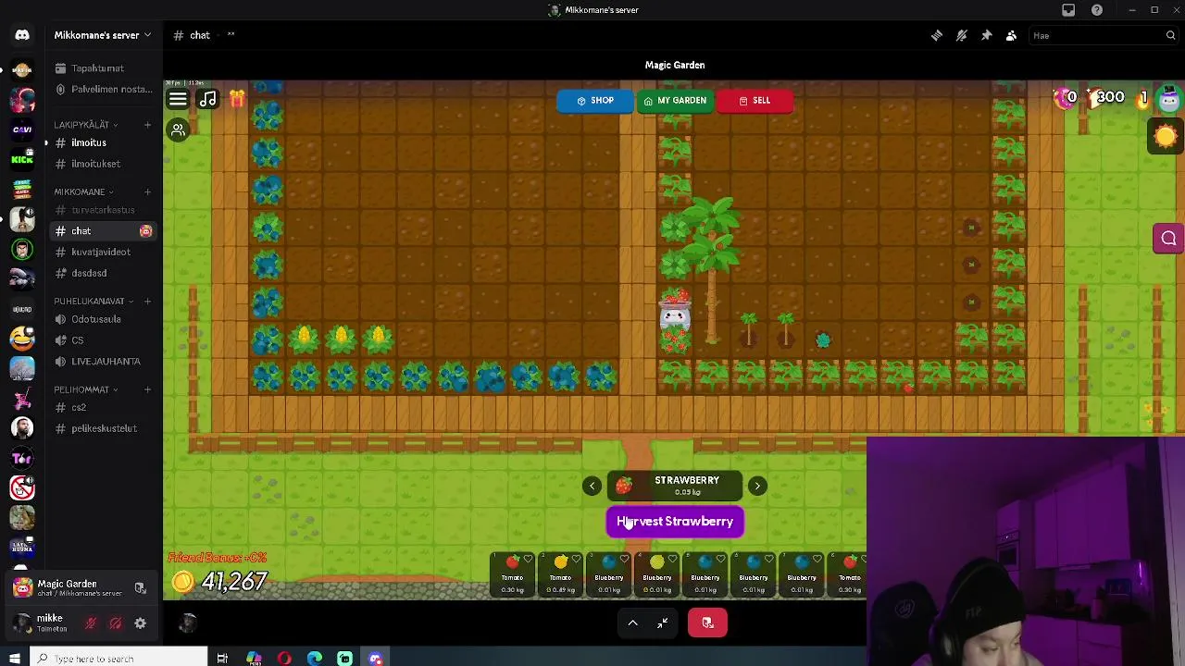Open Windows Start menu

click(14, 659)
